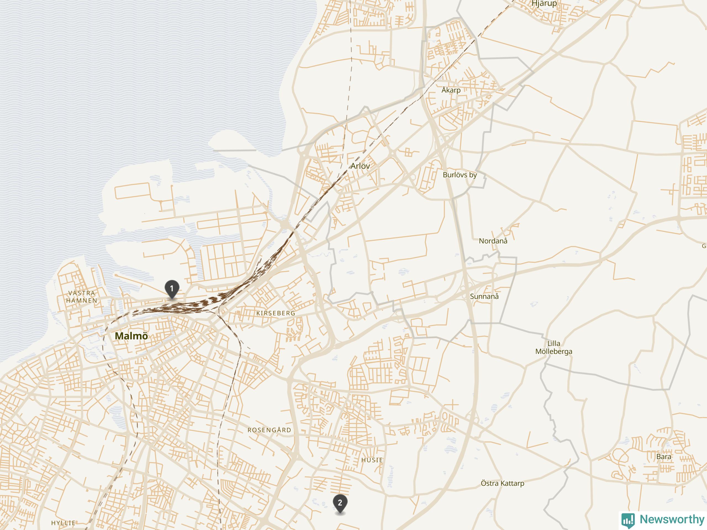This screenshot has height=530, width=707.
Task: Select the Östra Kattarp label
Action: point(502,483)
